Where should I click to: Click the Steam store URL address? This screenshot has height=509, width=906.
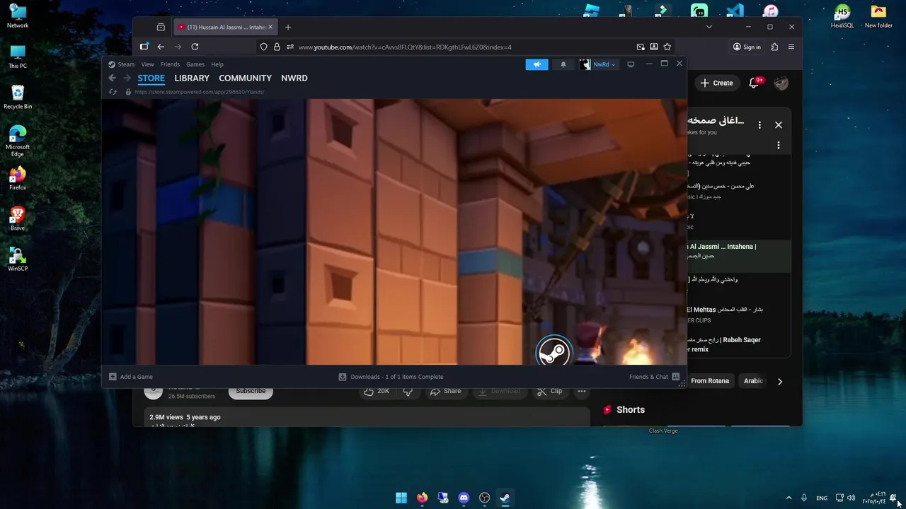click(199, 92)
